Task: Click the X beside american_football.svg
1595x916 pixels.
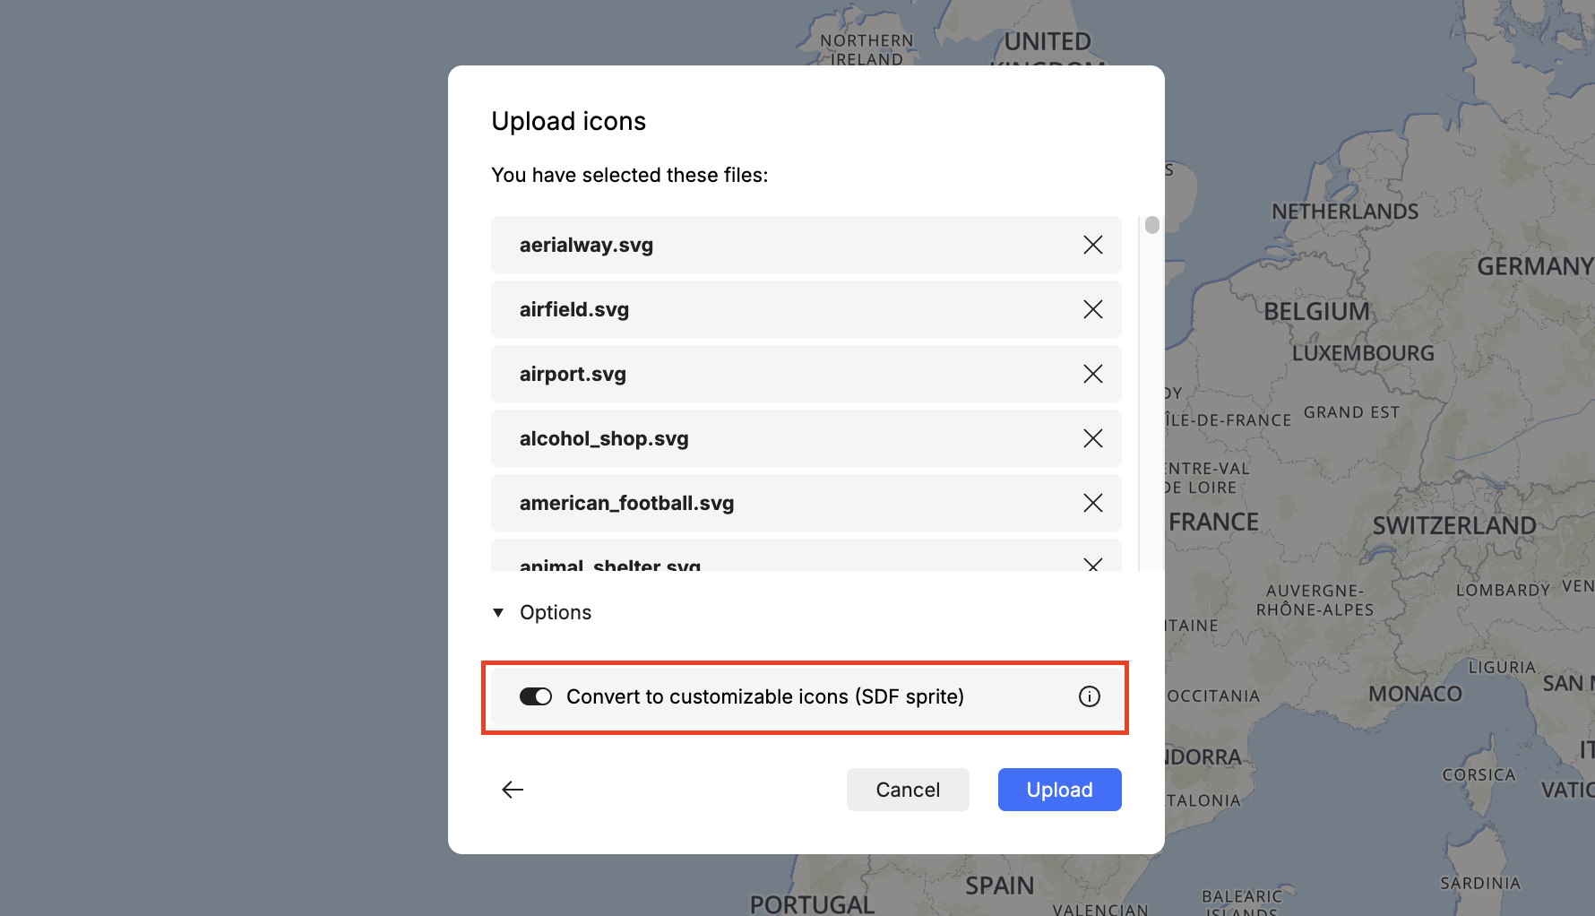Action: pyautogui.click(x=1092, y=503)
